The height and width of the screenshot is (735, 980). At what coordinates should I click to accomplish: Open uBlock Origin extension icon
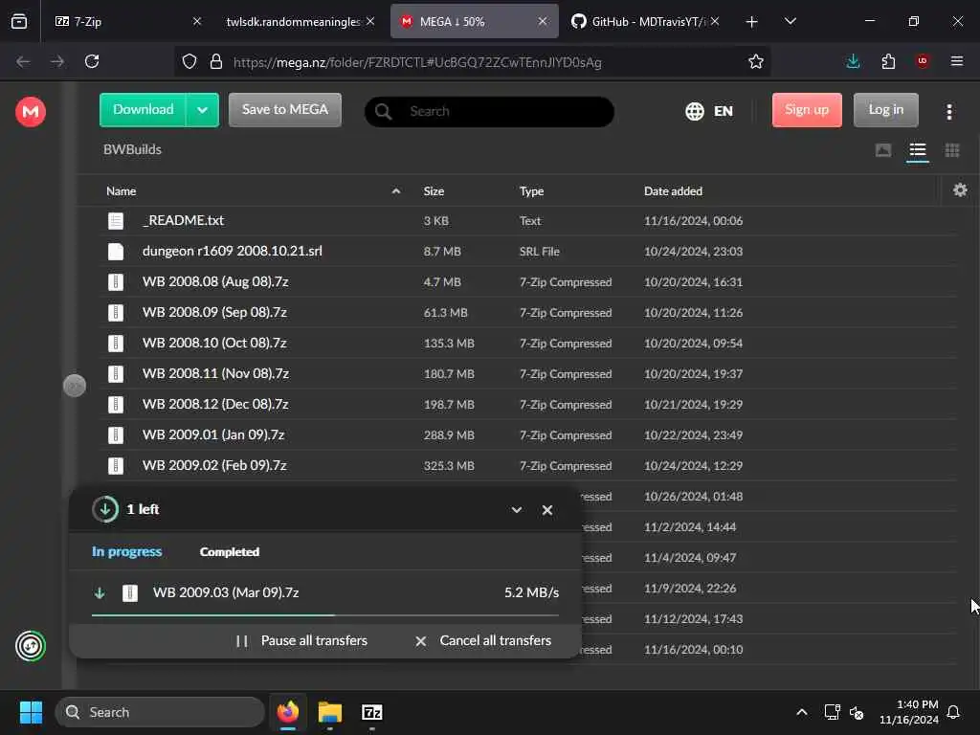[922, 61]
